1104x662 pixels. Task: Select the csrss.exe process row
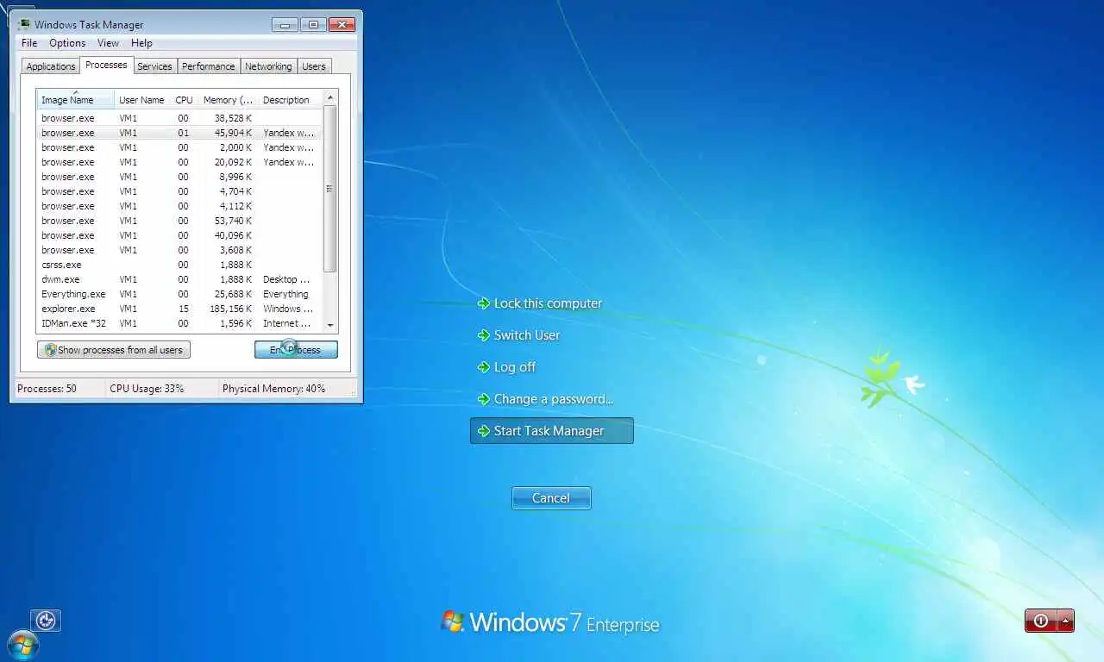tap(179, 265)
